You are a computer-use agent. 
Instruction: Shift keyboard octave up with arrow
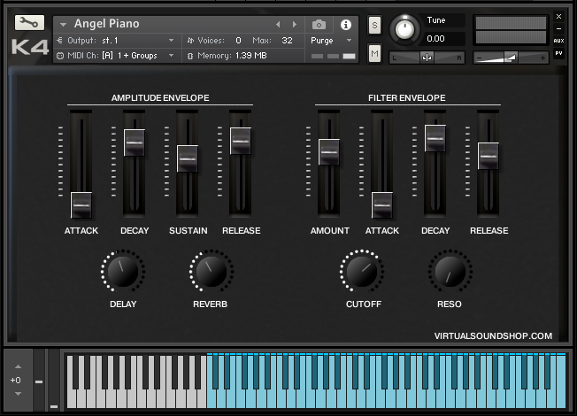[x=16, y=366]
